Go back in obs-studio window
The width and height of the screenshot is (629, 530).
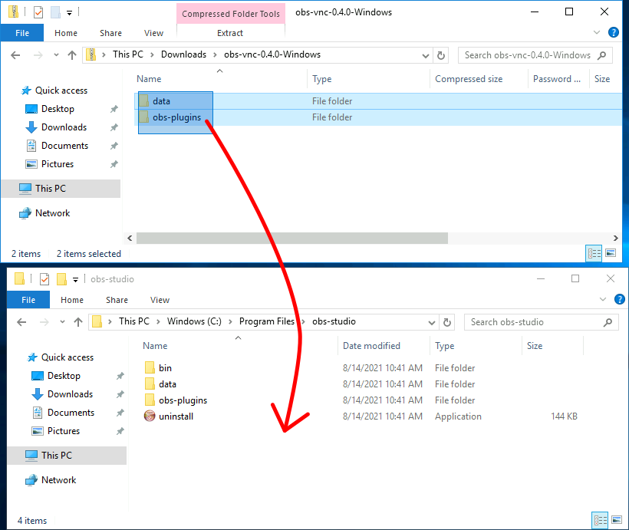[x=21, y=322]
